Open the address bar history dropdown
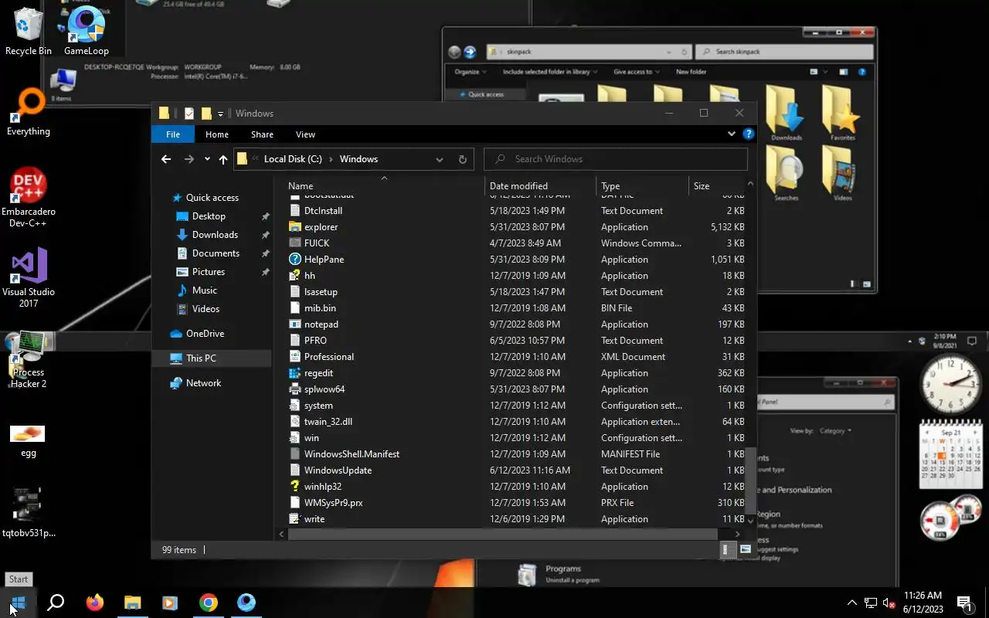Image resolution: width=989 pixels, height=618 pixels. pos(440,159)
